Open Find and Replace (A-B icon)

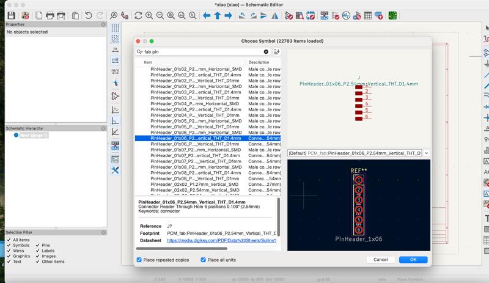[x=125, y=15]
